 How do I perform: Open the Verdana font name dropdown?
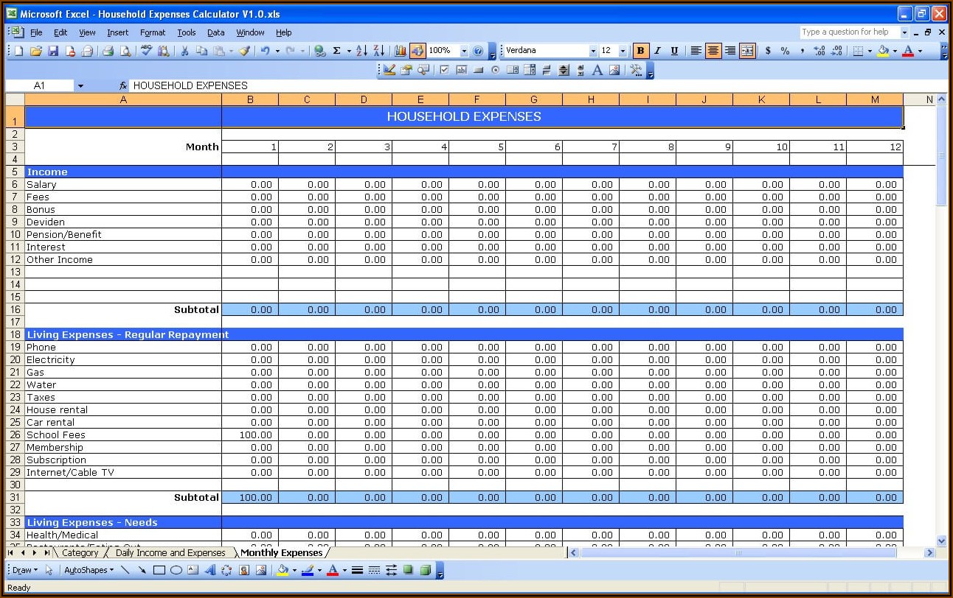592,51
